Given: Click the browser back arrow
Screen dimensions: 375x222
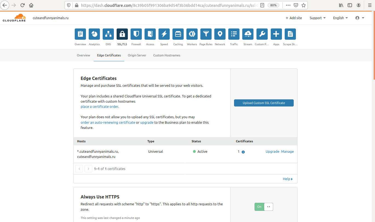Looking at the screenshot, I should [x=5, y=5].
